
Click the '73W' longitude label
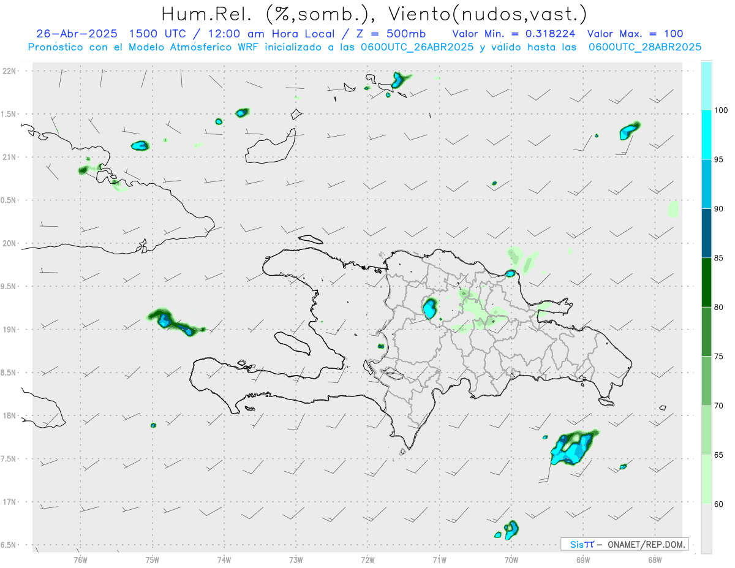pyautogui.click(x=296, y=559)
